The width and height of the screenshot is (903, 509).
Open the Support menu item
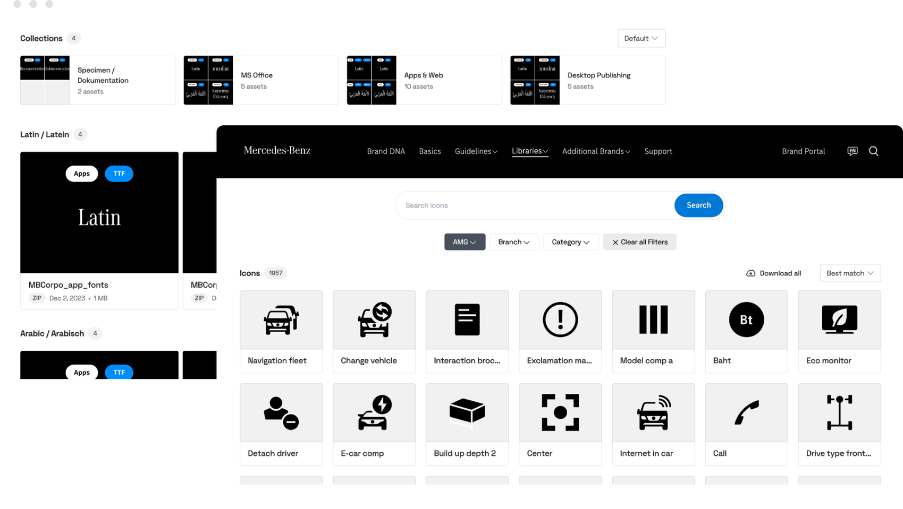(x=658, y=151)
